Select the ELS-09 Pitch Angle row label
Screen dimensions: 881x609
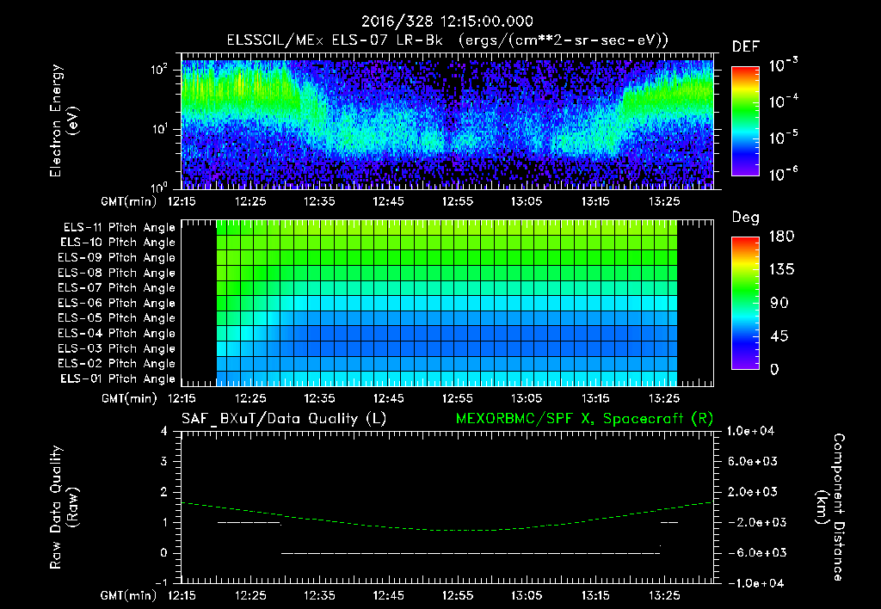pos(117,258)
